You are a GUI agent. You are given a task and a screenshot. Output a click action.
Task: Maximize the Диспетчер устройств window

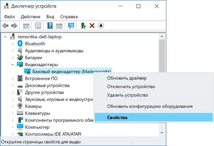[x=138, y=6]
